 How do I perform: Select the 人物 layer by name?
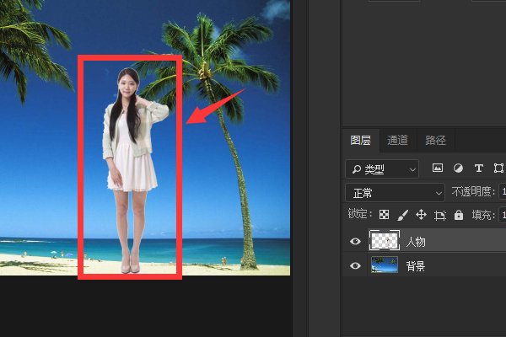click(x=416, y=241)
